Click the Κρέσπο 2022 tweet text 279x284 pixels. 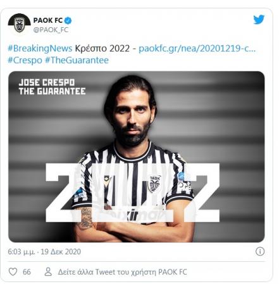[x=102, y=49]
